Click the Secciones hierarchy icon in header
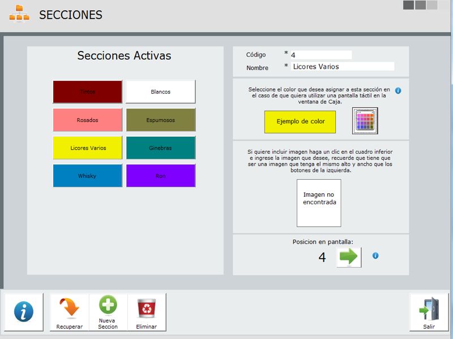Screen dimensions: 453x339 (x=19, y=14)
